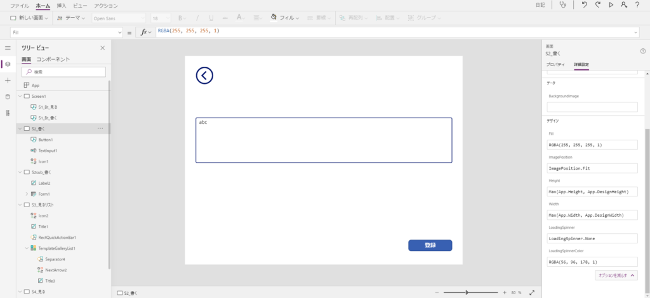The image size is (650, 298).
Task: Toggle the hamburger menu in left rail
Action: click(x=8, y=48)
